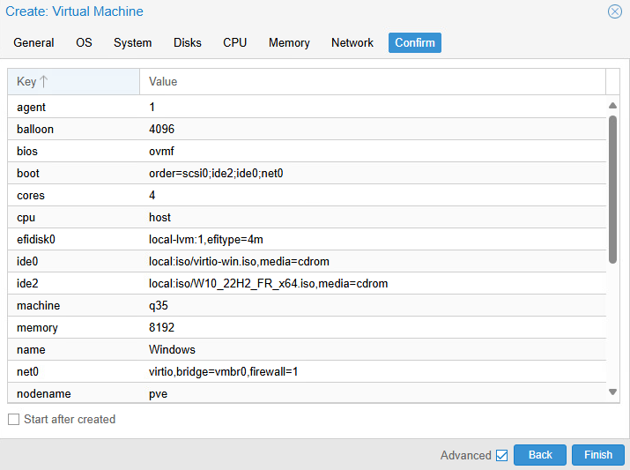This screenshot has height=470, width=630.
Task: Click the Back button
Action: 540,455
